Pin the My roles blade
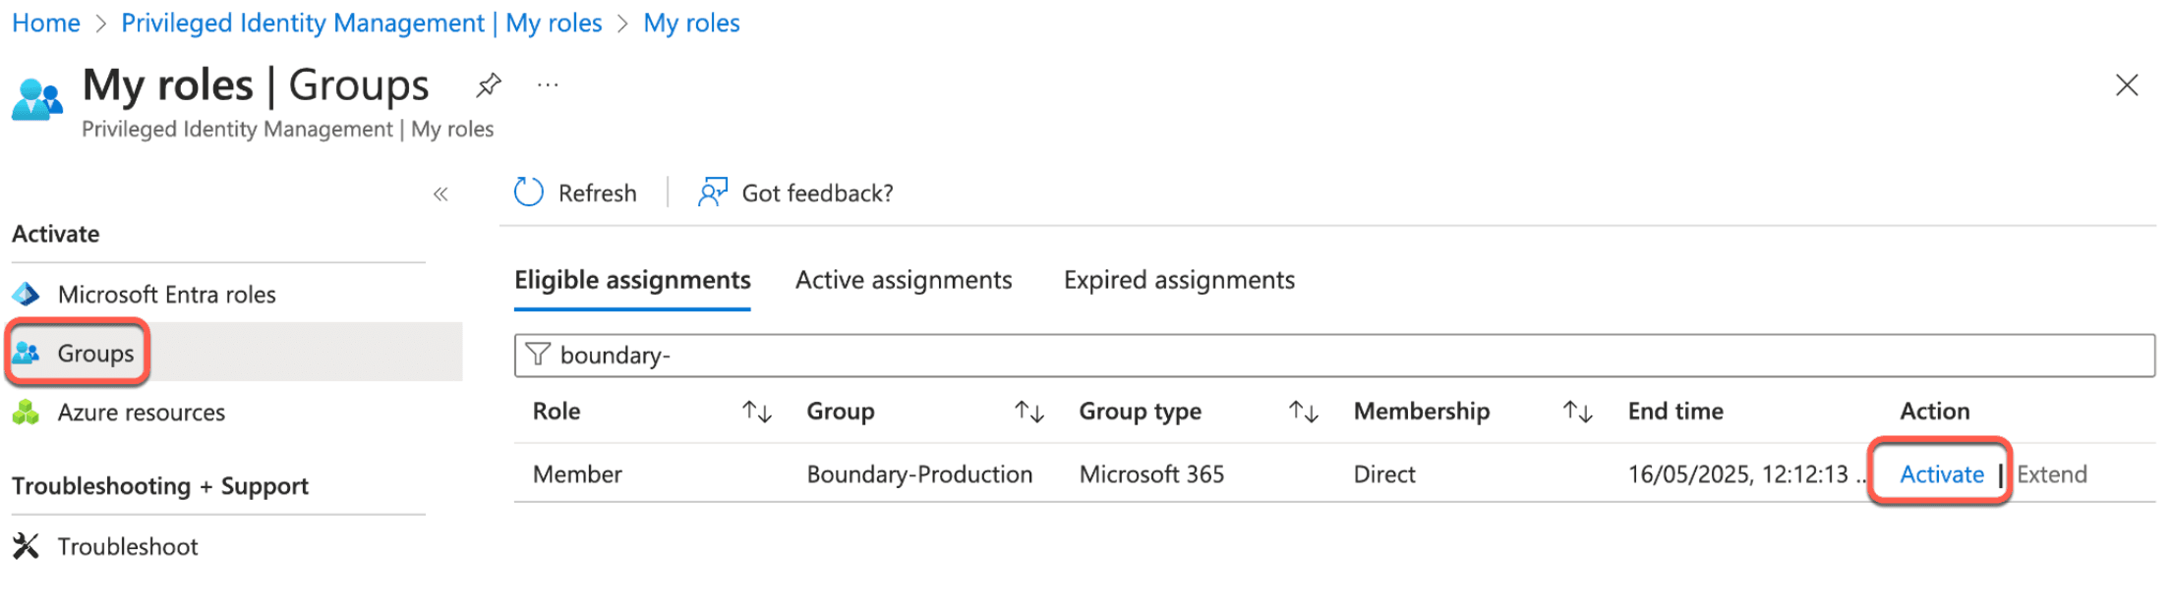Viewport: 2171px width, 607px height. tap(489, 85)
